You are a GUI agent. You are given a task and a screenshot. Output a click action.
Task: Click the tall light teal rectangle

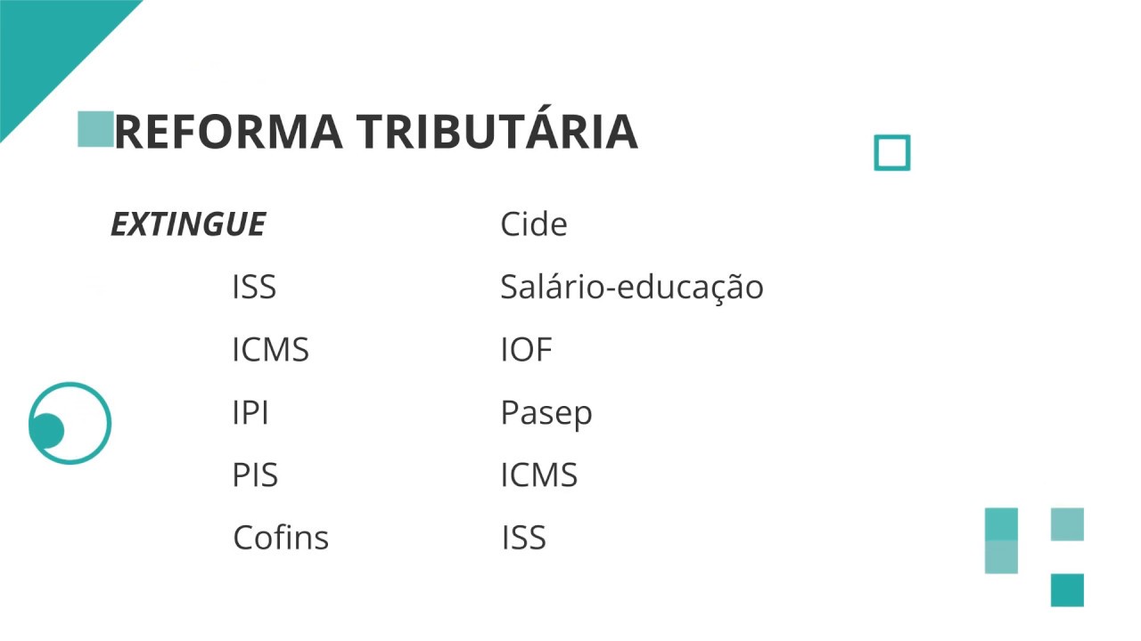[1001, 540]
